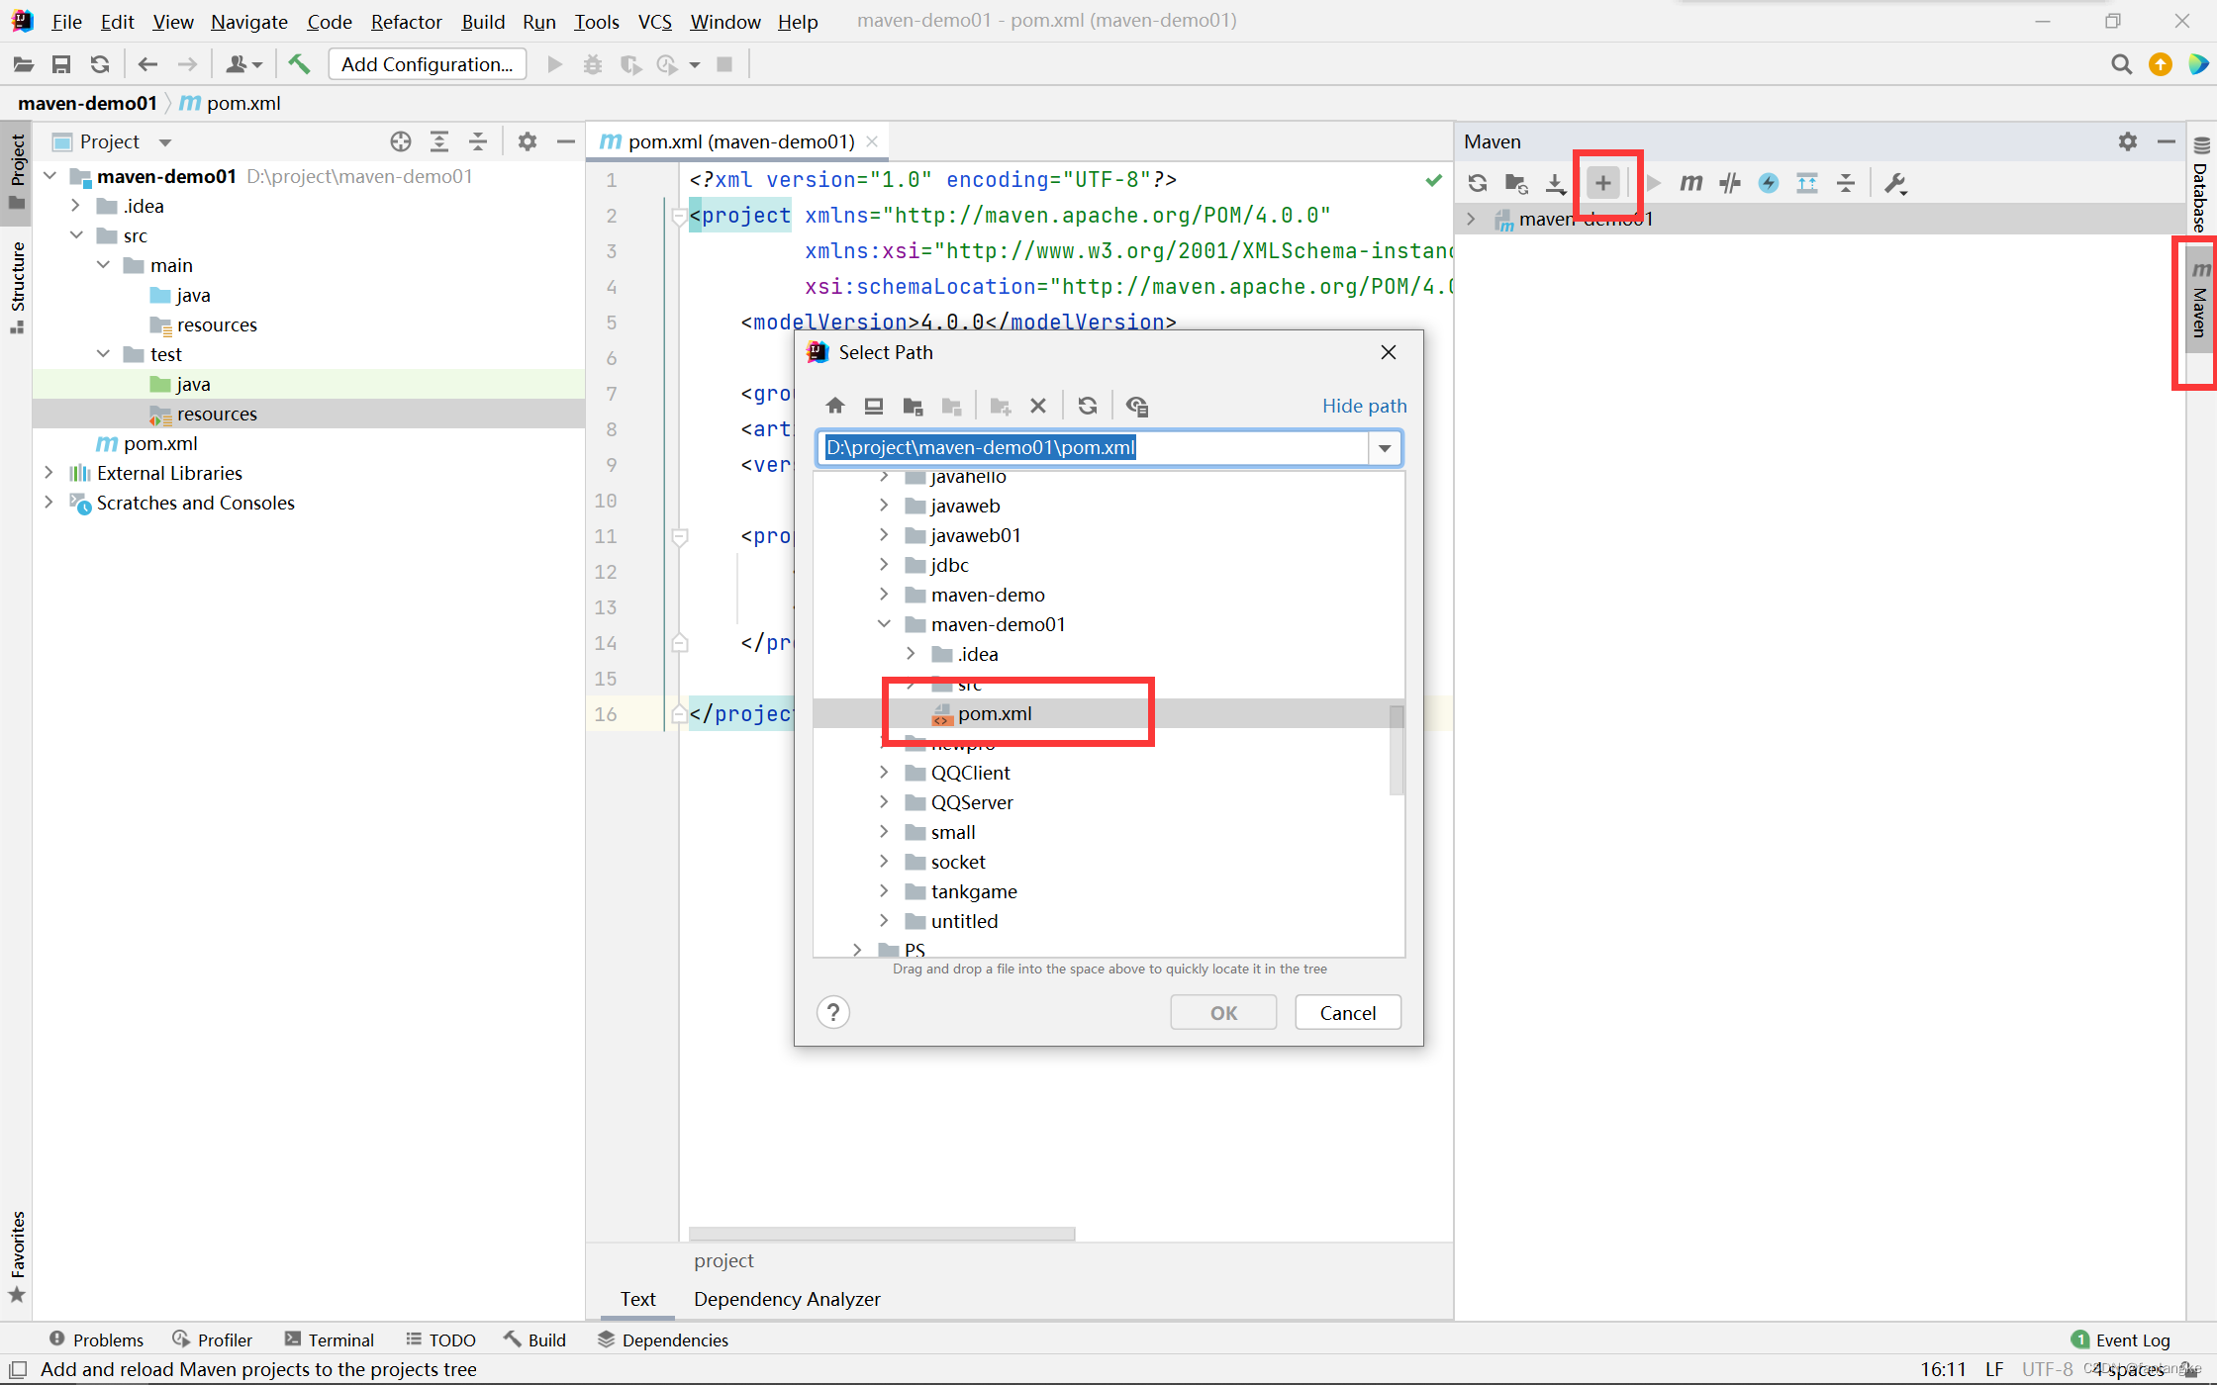Open Project panel settings gear
Screen dimensions: 2217x1385
(x=528, y=141)
